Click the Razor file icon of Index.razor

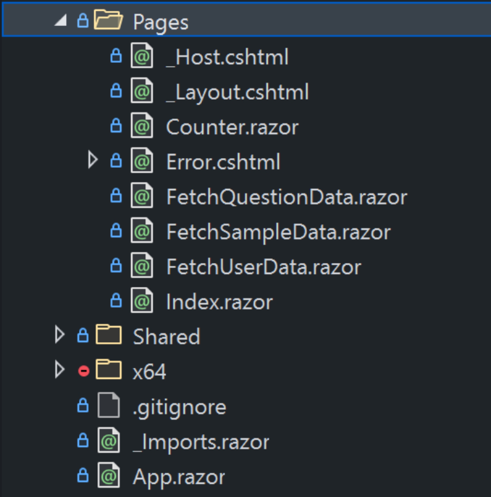[x=142, y=300]
